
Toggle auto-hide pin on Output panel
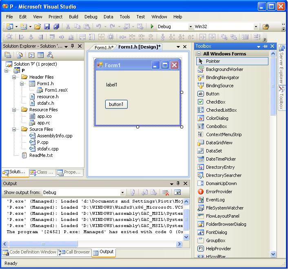click(178, 183)
